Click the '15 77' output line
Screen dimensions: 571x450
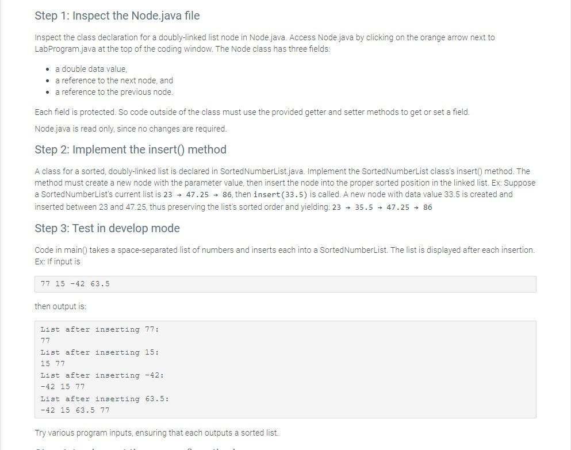[52, 364]
